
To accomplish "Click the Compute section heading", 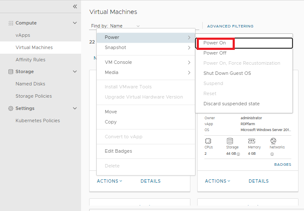I will pyautogui.click(x=26, y=23).
